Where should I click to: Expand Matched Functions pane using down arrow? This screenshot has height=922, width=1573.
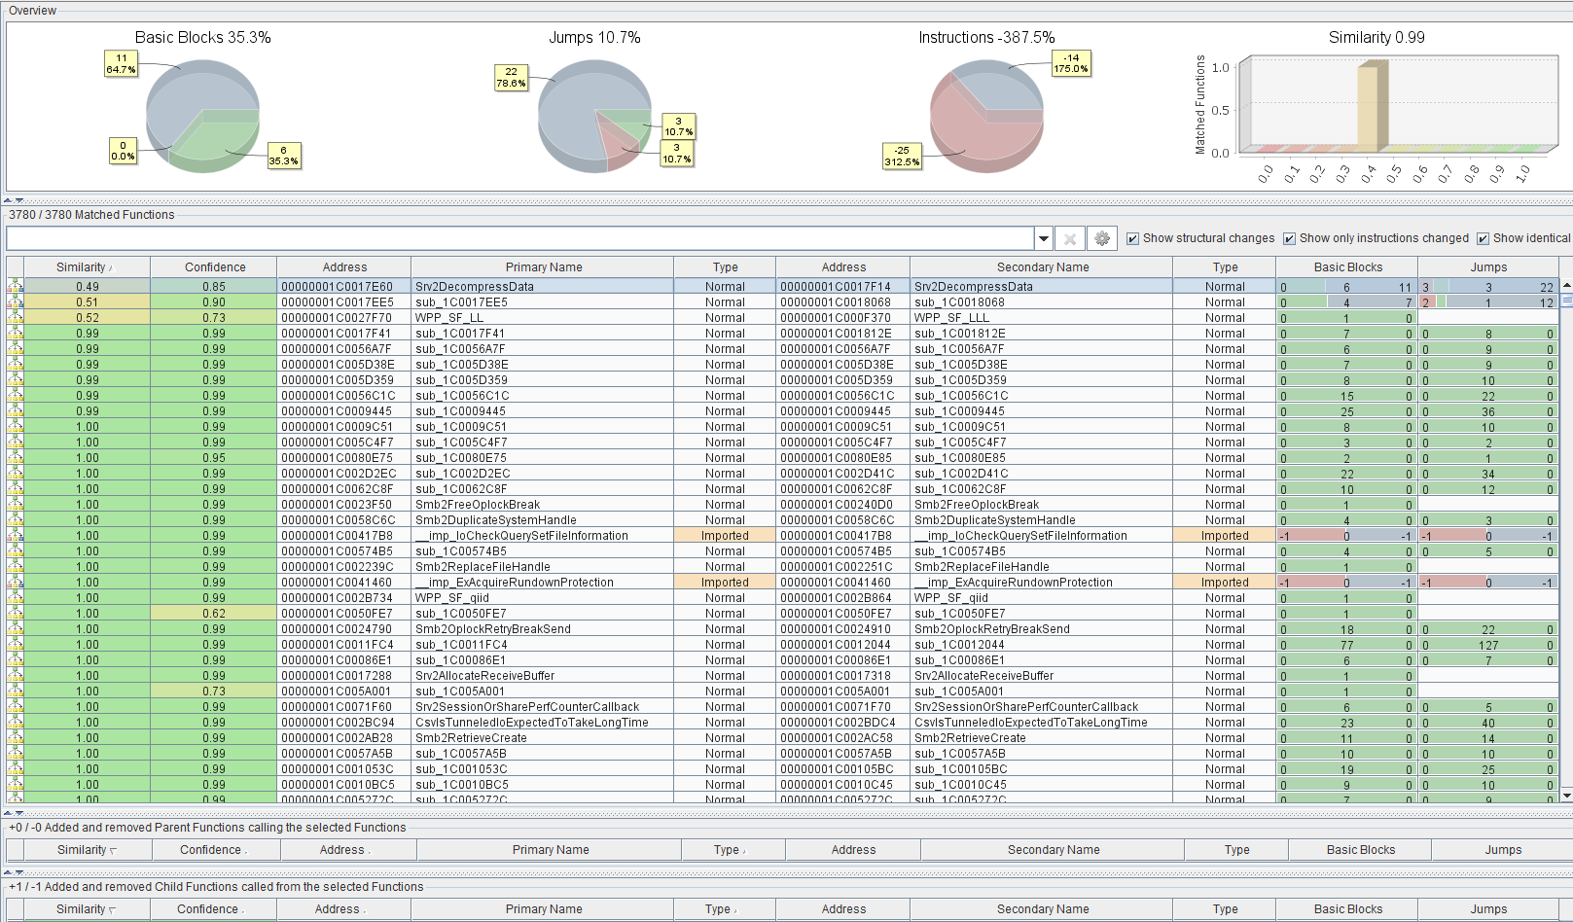[19, 813]
